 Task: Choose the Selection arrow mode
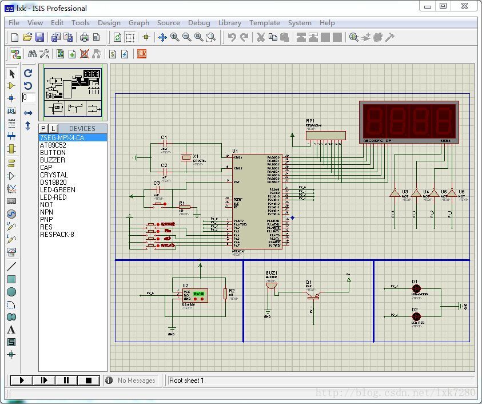pyautogui.click(x=11, y=74)
